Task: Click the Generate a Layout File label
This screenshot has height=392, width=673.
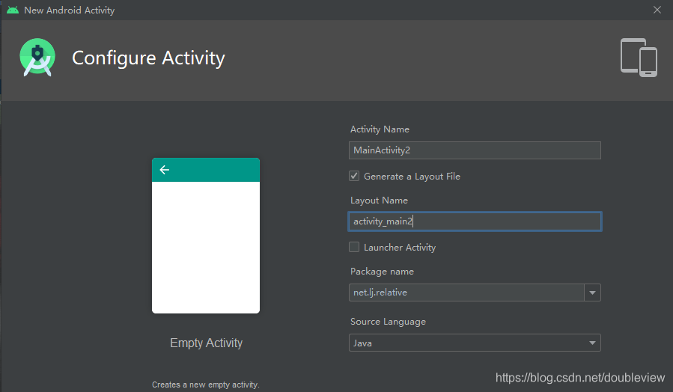Action: point(412,177)
